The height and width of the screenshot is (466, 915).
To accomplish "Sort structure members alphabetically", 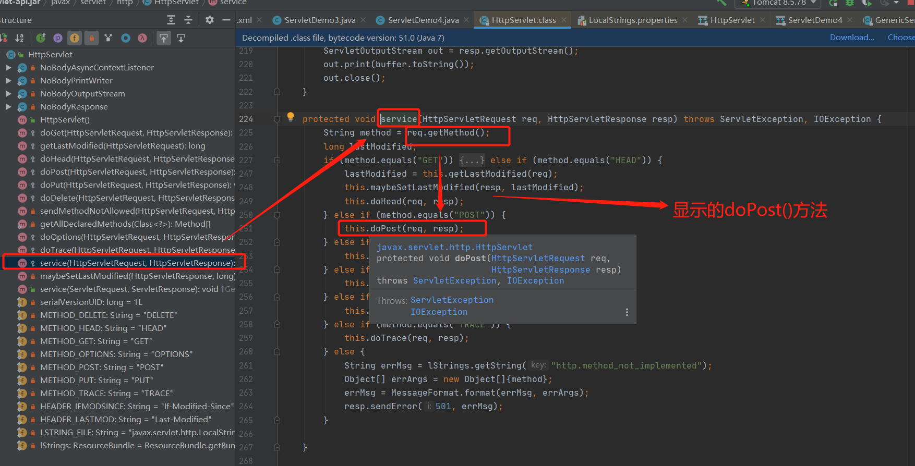I will click(x=19, y=38).
